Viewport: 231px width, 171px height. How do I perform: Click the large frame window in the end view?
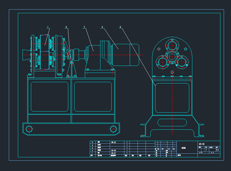[172, 98]
